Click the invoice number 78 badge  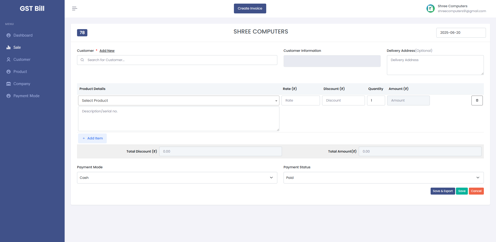[82, 33]
